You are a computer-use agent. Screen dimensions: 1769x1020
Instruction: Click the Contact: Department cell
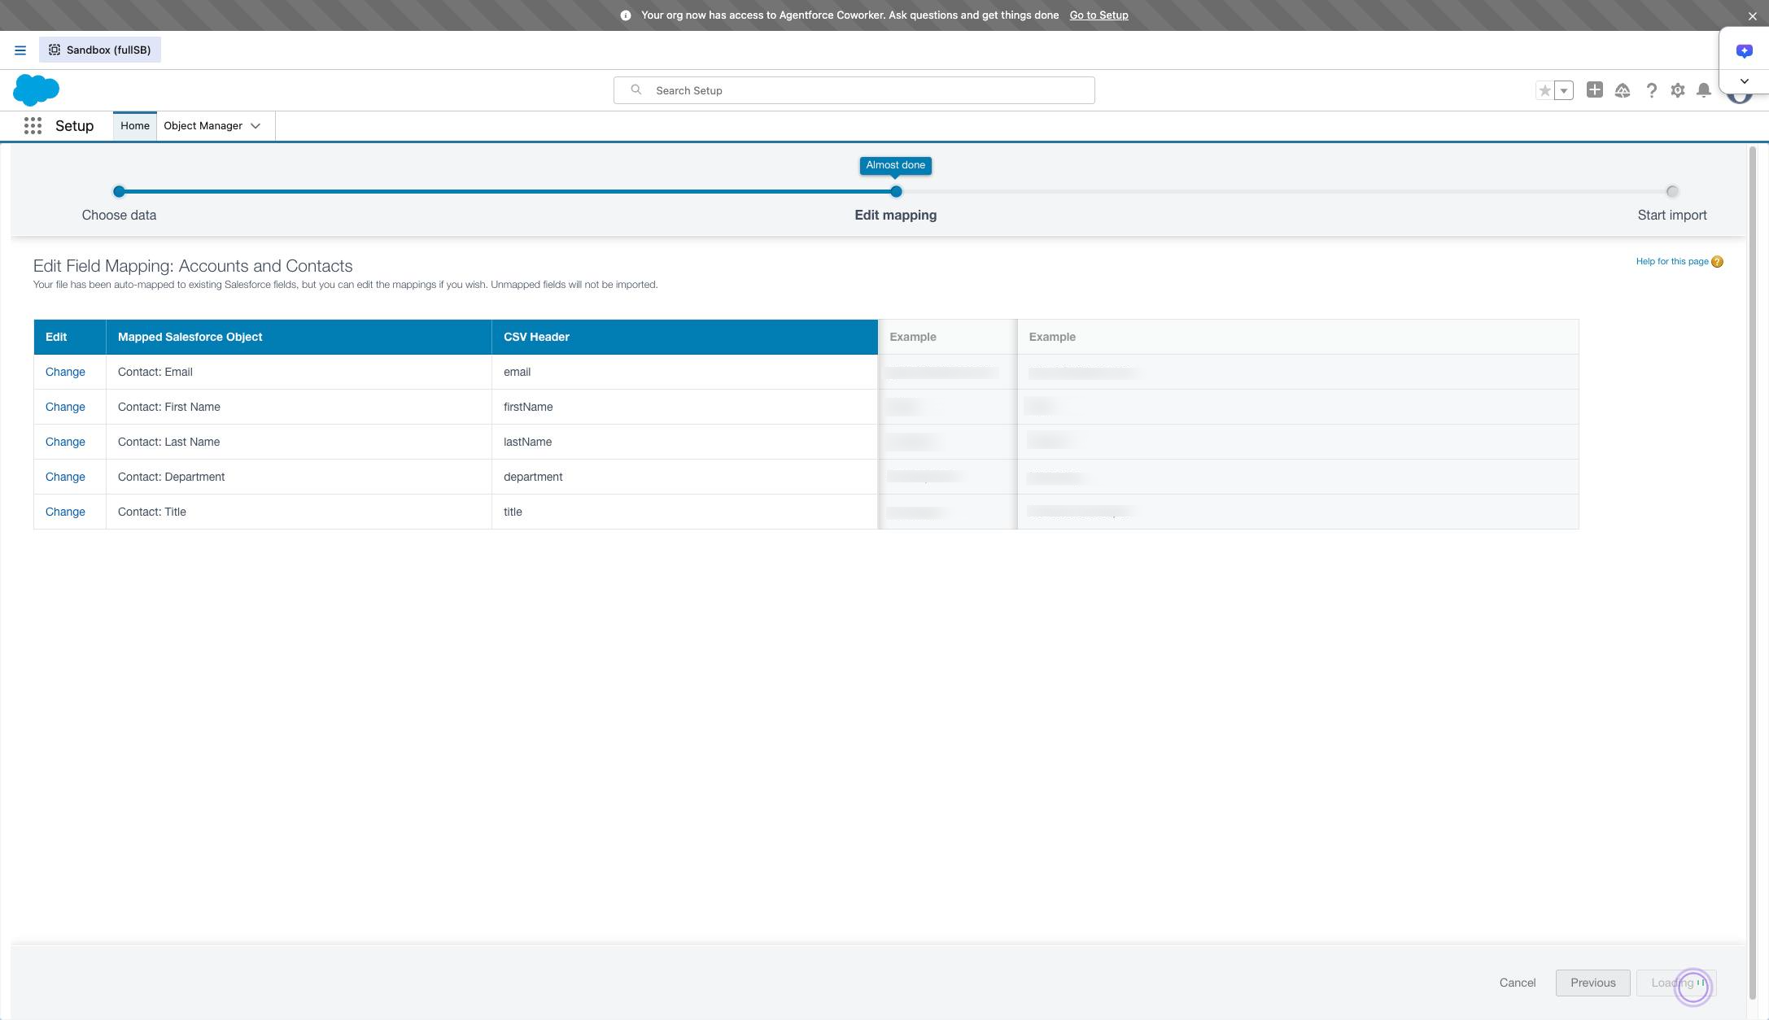(x=299, y=477)
